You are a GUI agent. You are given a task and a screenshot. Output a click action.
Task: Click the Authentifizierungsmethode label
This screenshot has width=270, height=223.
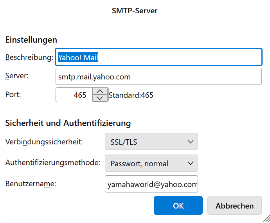(53, 162)
